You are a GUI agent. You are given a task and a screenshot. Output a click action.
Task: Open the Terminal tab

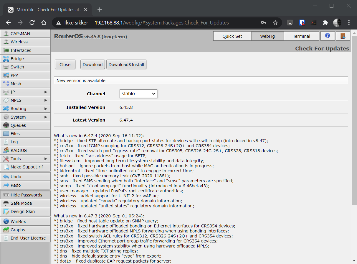point(301,36)
